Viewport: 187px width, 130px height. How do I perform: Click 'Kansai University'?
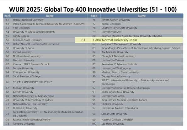coord(111,24)
